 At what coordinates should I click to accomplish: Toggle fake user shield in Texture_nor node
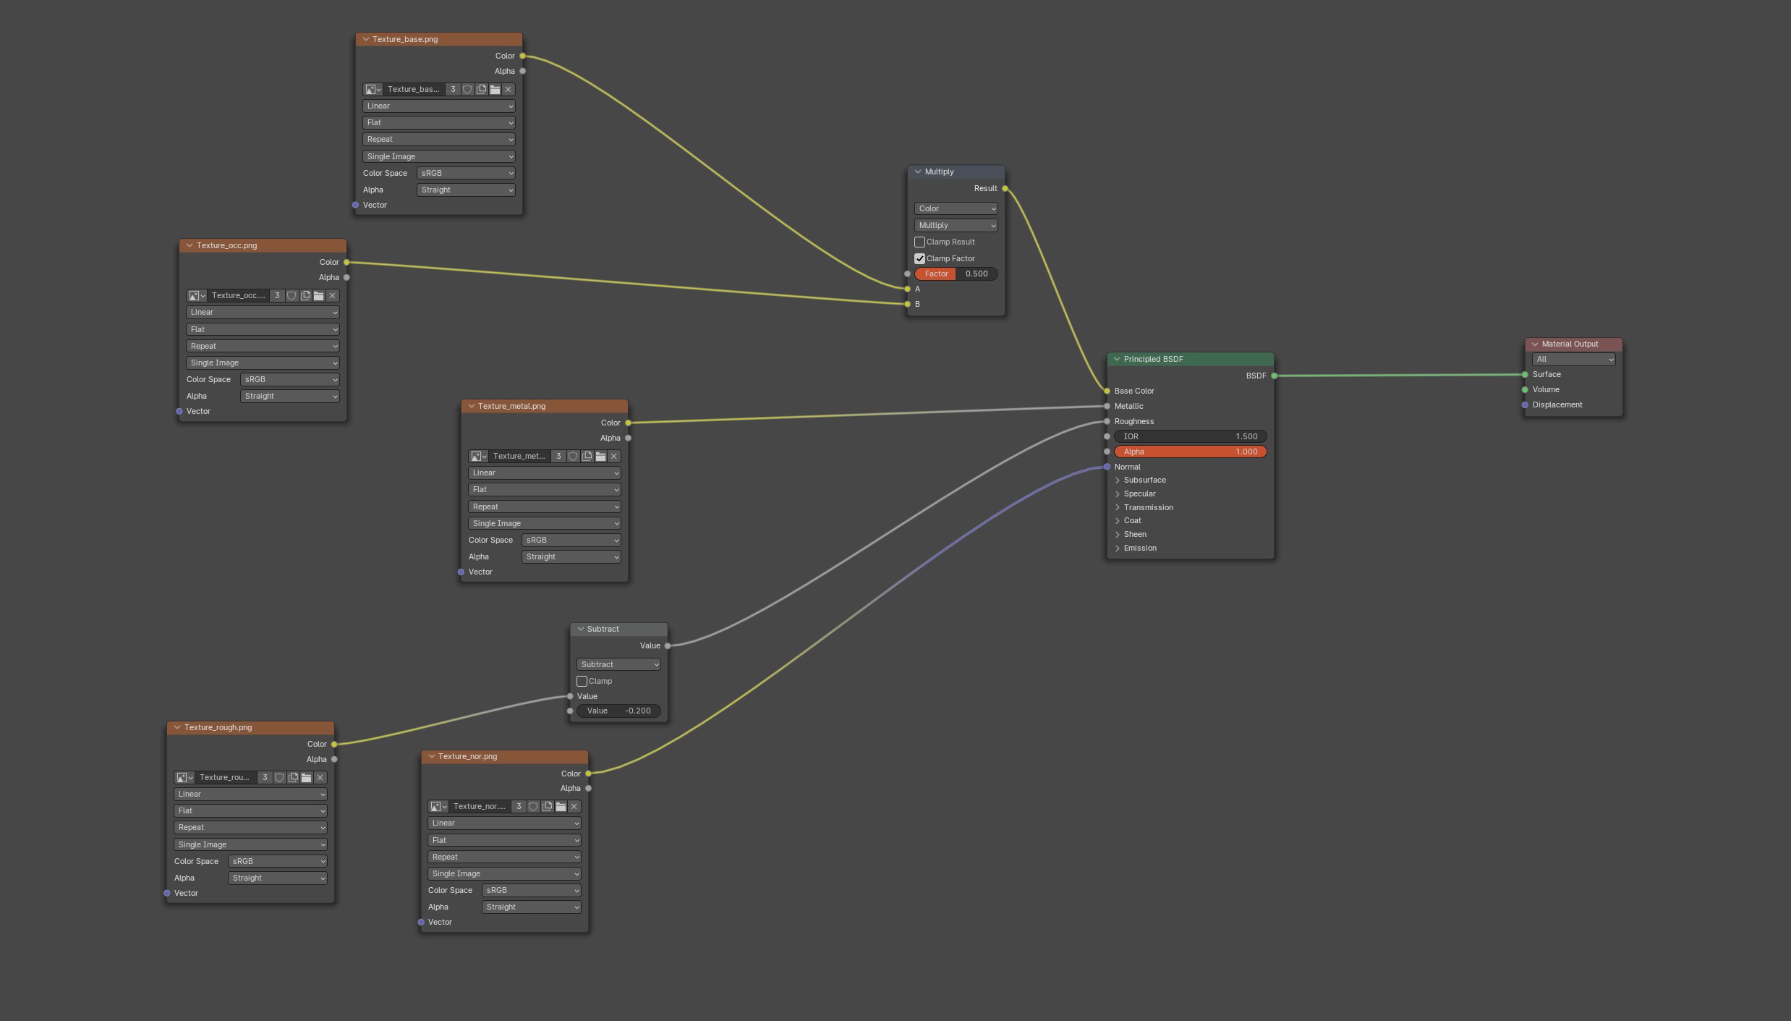(533, 807)
